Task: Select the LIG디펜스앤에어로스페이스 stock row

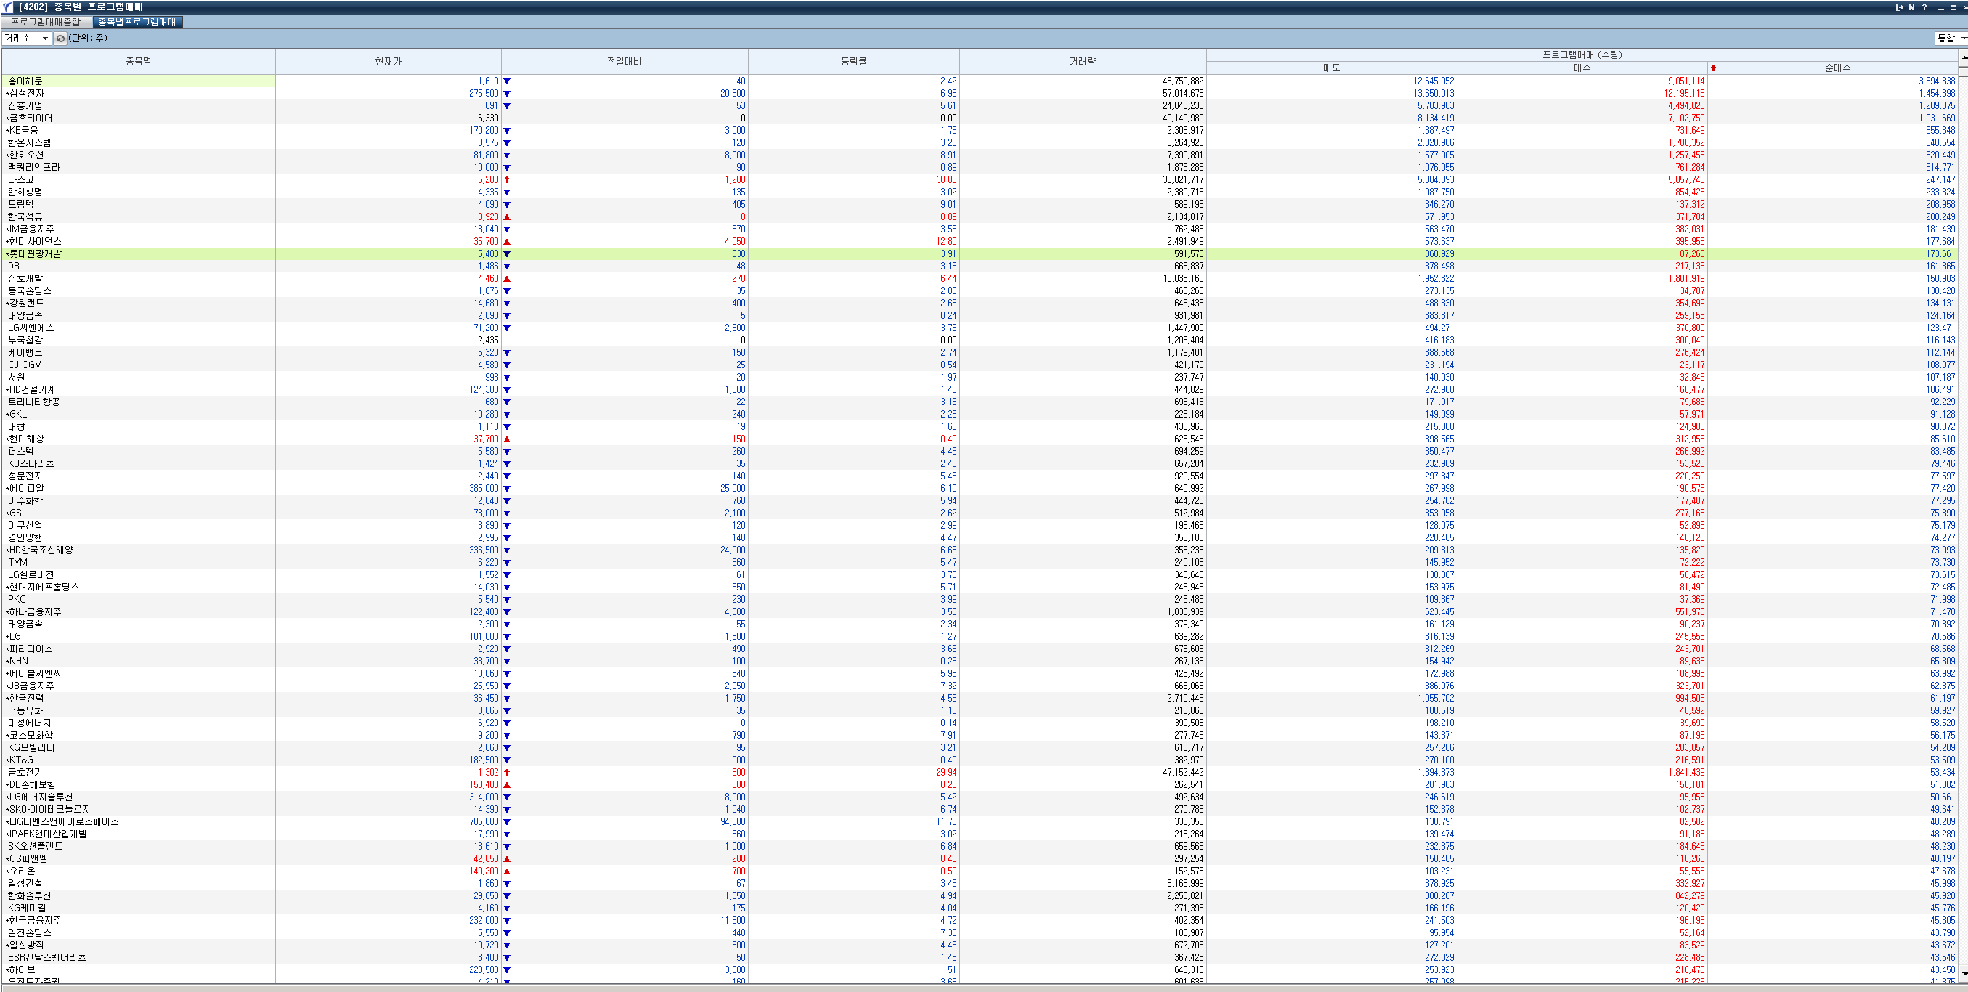Action: click(x=980, y=821)
